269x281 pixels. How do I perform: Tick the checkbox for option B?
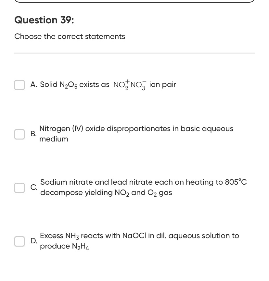click(x=19, y=134)
